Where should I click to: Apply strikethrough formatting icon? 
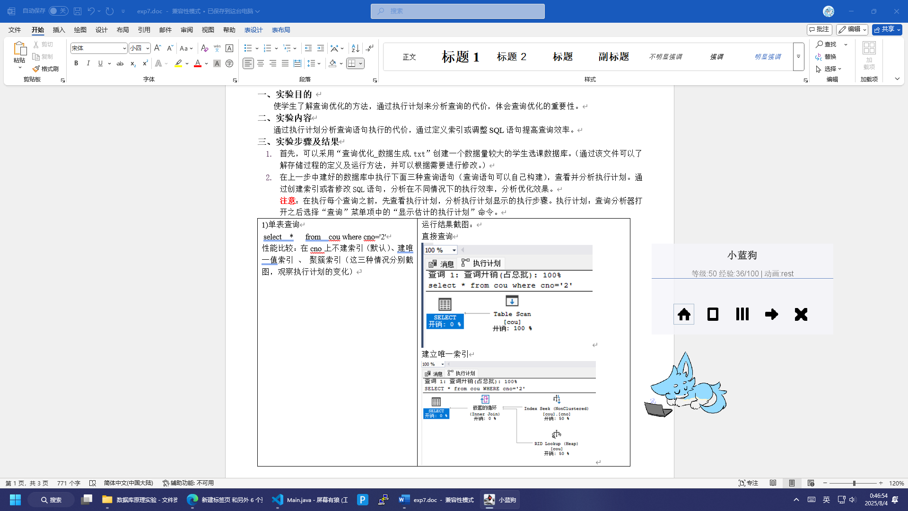120,63
